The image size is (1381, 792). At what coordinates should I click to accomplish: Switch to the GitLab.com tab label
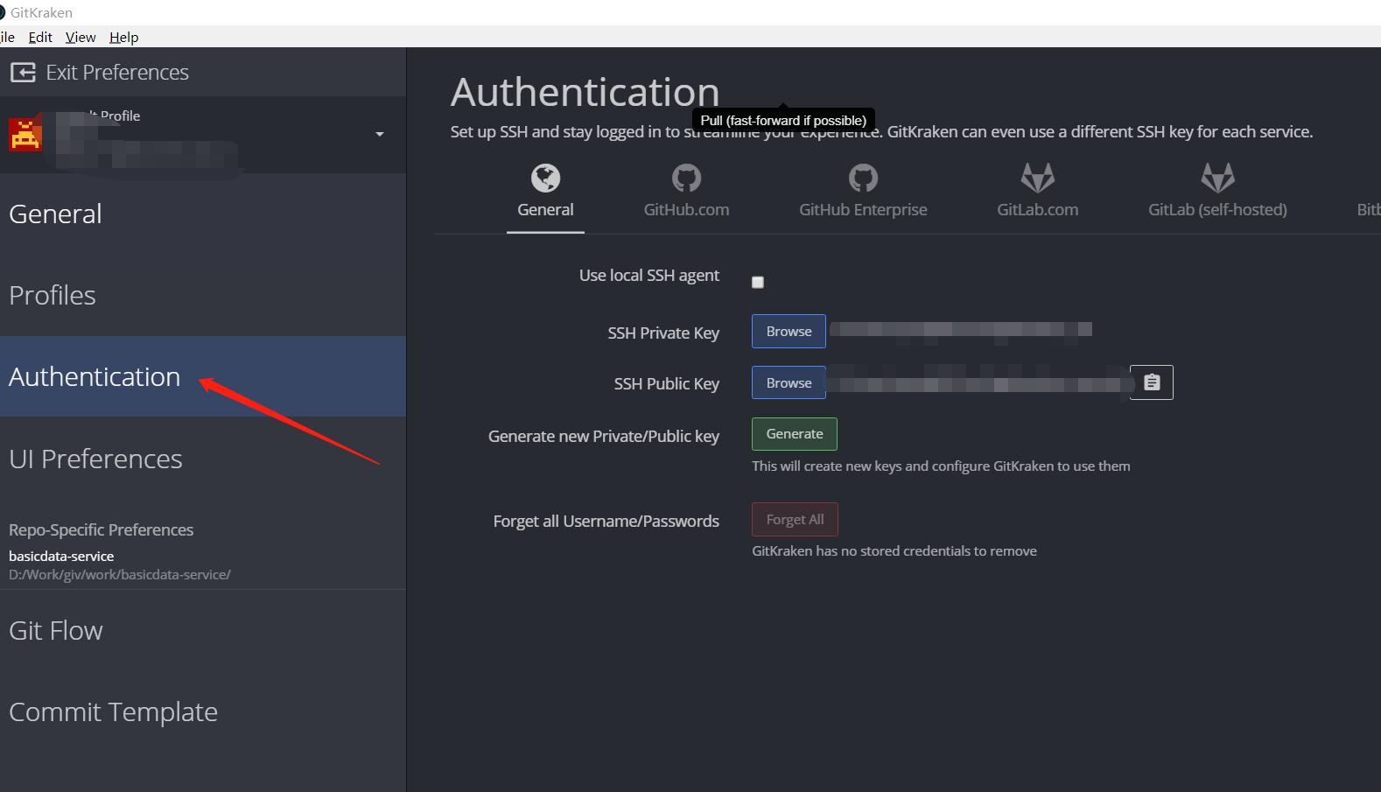[1037, 210]
